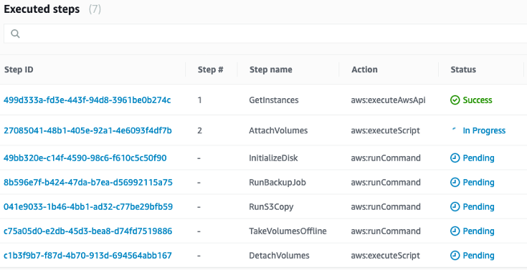Sort by Step name column header
The height and width of the screenshot is (270, 527).
pyautogui.click(x=270, y=70)
